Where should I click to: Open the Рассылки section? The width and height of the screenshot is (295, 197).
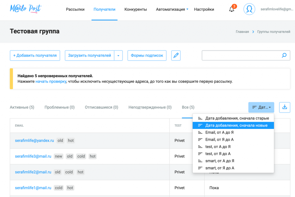(75, 9)
